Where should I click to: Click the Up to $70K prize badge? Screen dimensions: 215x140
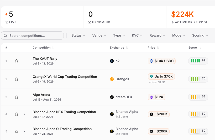tap(161, 77)
